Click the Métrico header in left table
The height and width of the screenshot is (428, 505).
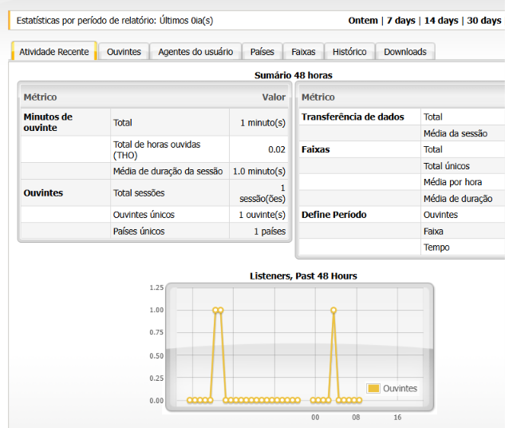[40, 97]
